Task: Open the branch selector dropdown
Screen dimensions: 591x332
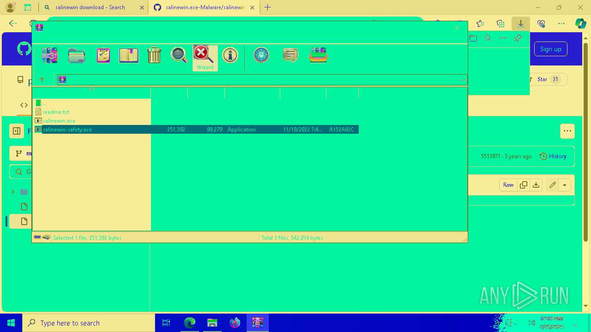Action: pos(21,154)
